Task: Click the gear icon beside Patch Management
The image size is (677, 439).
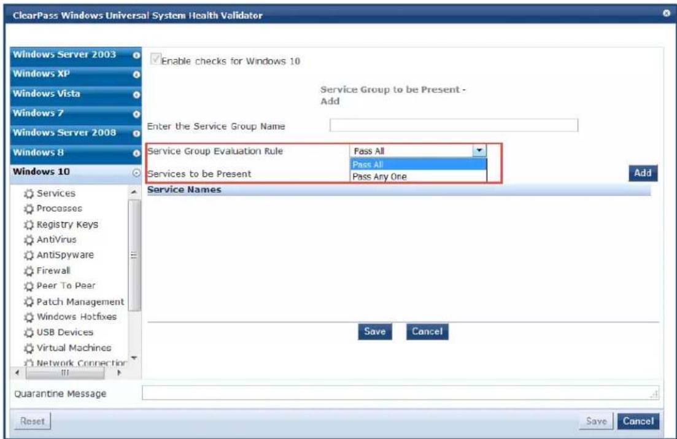Action: click(x=29, y=301)
